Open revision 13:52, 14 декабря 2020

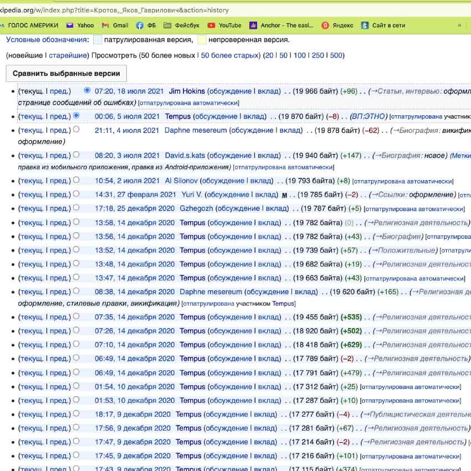(x=135, y=250)
